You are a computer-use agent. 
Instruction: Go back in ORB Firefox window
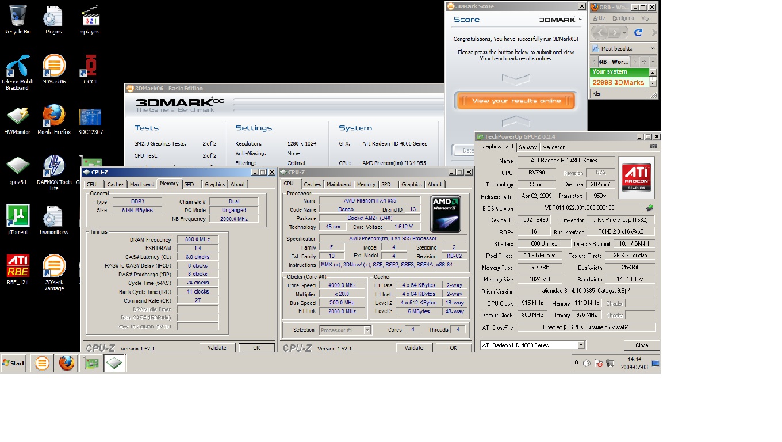click(600, 33)
